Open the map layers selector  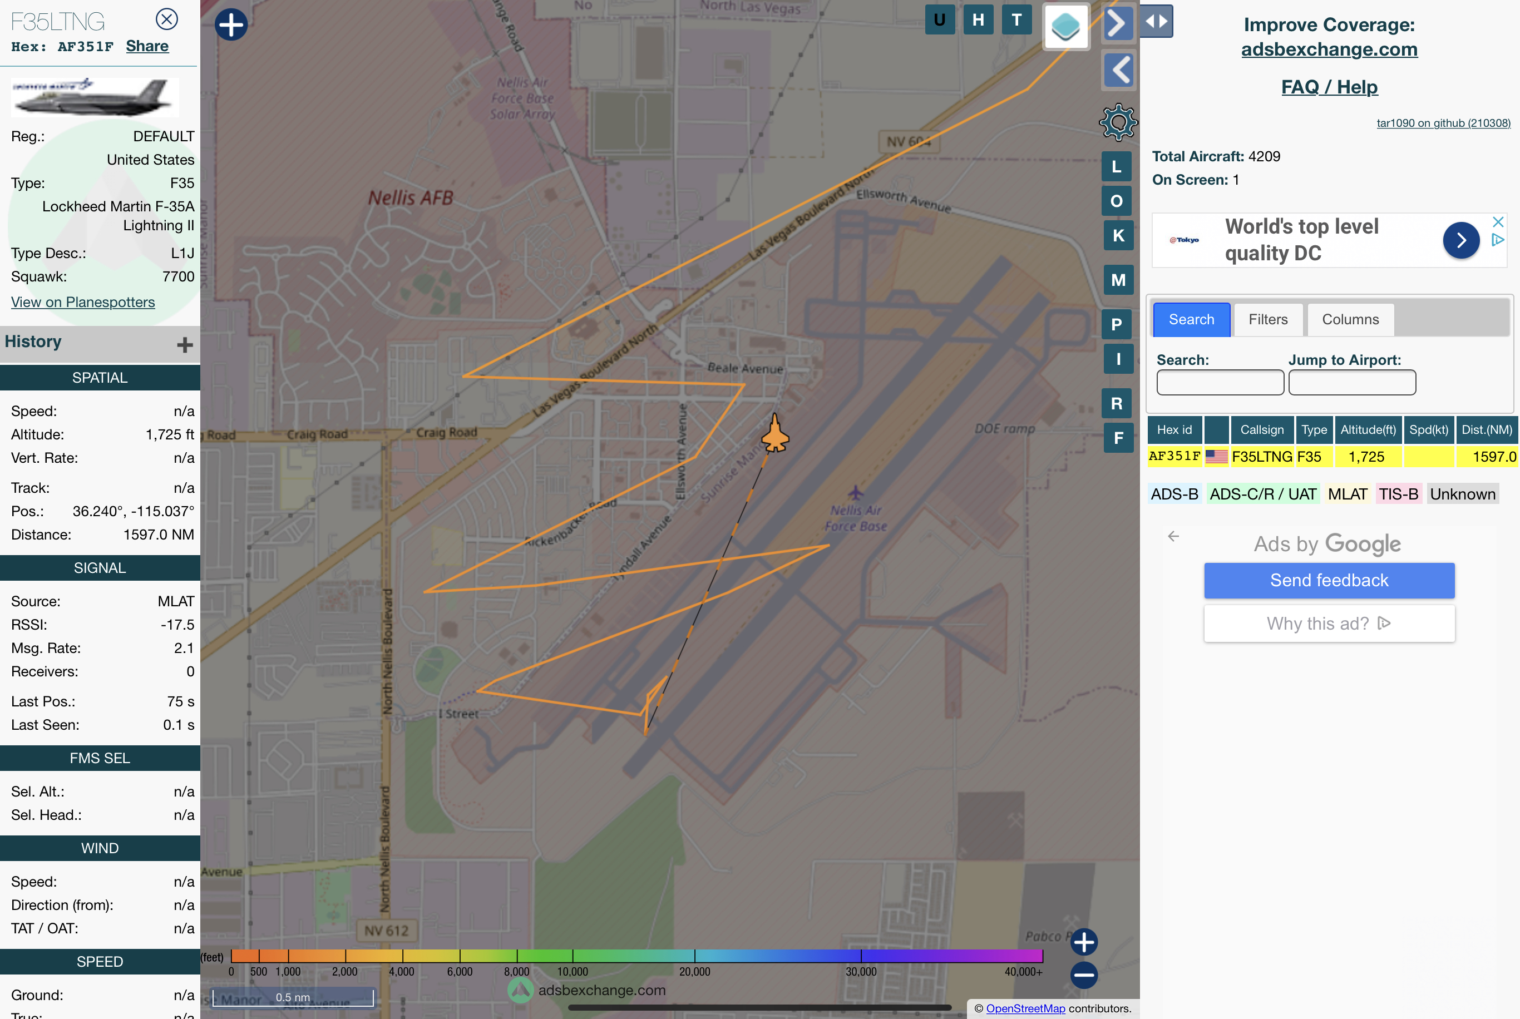point(1066,26)
